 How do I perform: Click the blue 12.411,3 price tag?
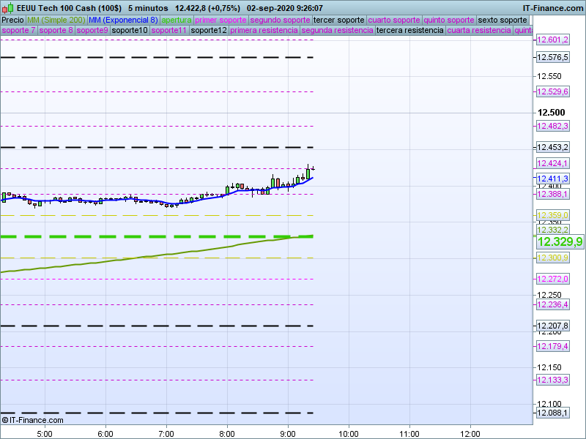click(553, 179)
